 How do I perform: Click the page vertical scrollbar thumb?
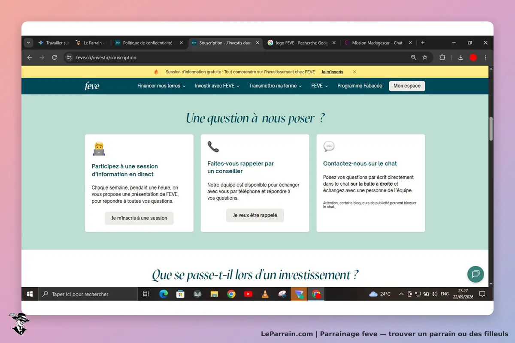[491, 128]
